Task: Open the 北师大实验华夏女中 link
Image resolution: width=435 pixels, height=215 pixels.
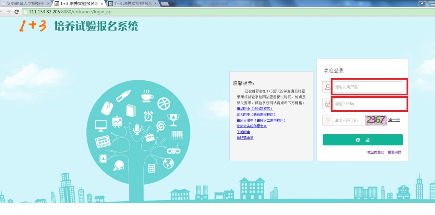Action: (251, 126)
